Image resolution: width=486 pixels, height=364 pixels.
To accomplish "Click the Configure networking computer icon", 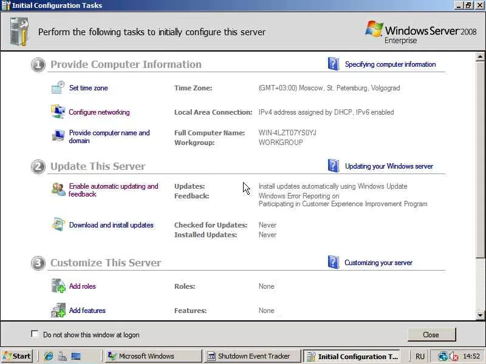I will click(58, 112).
